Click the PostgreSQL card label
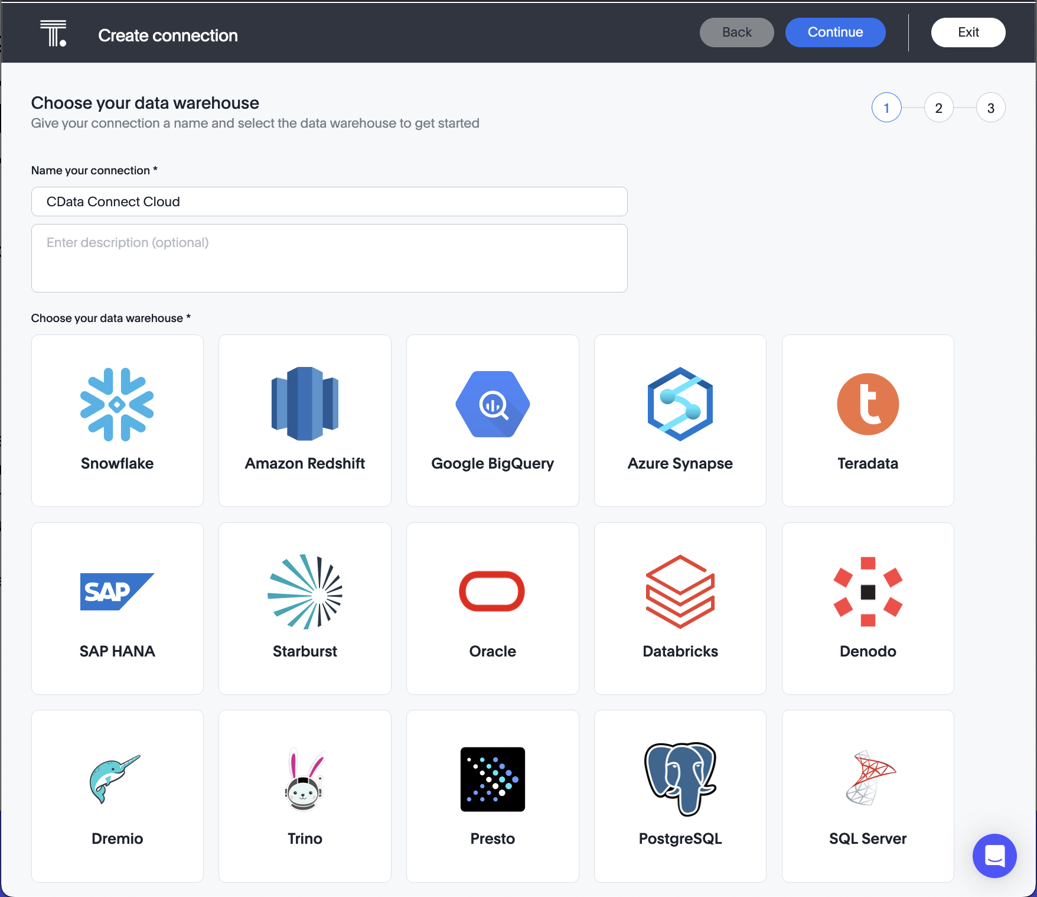 pos(680,839)
